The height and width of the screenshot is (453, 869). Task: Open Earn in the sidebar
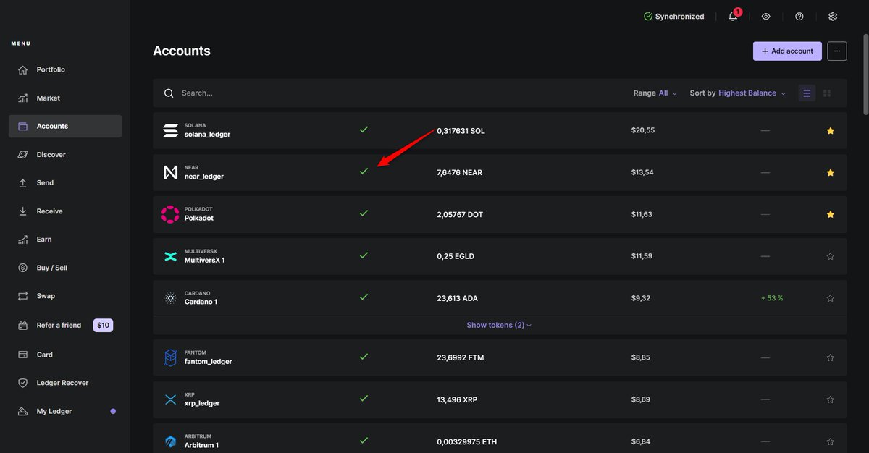(65, 240)
